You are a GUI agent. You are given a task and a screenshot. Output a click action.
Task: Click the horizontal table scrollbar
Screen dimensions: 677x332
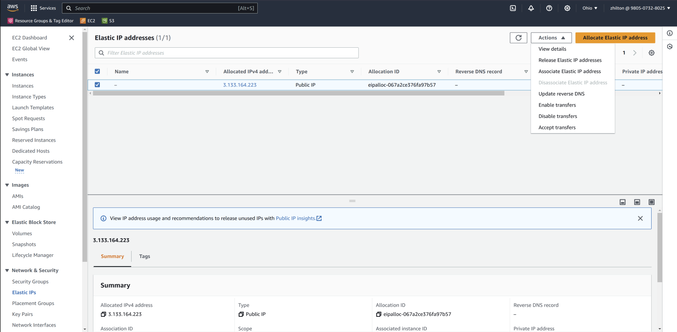coord(299,93)
